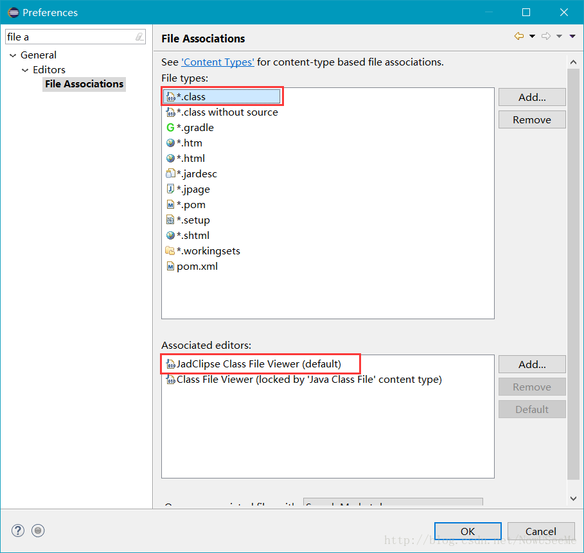This screenshot has height=553, width=584.
Task: Click the forward navigation arrow icon
Action: pos(546,36)
